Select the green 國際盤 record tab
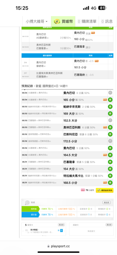 pyautogui.click(x=30, y=209)
